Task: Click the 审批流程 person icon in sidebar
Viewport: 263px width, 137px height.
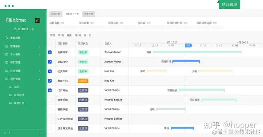Action: [x=7, y=38]
